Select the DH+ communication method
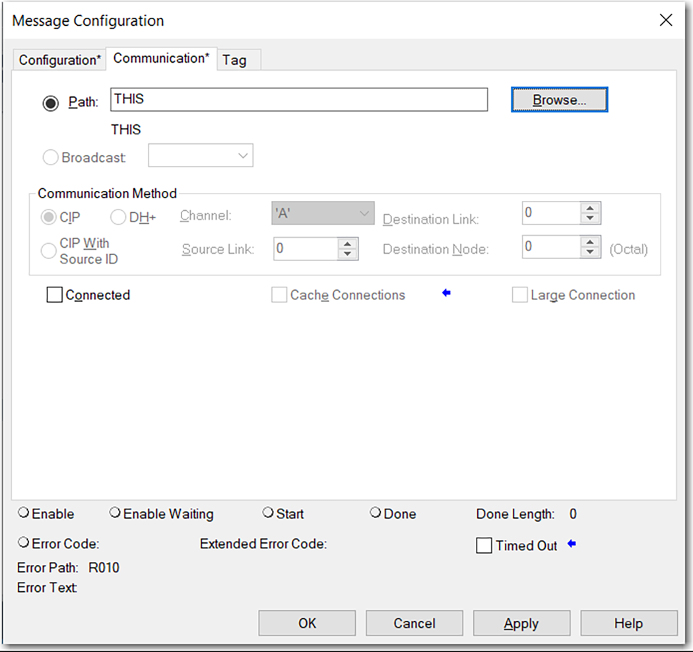Viewport: 693px width, 652px height. pyautogui.click(x=118, y=217)
